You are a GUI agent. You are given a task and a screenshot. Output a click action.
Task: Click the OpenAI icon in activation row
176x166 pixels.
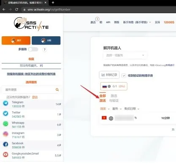111,118
